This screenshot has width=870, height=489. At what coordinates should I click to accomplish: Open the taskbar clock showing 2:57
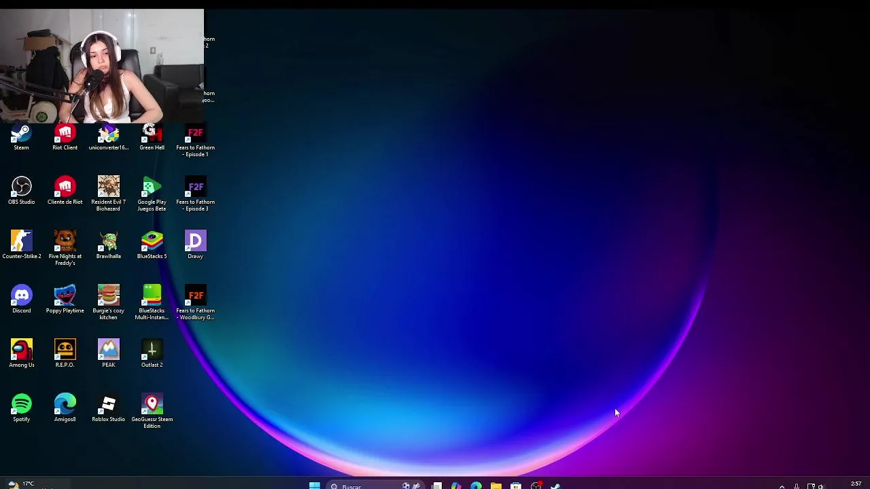tap(856, 484)
